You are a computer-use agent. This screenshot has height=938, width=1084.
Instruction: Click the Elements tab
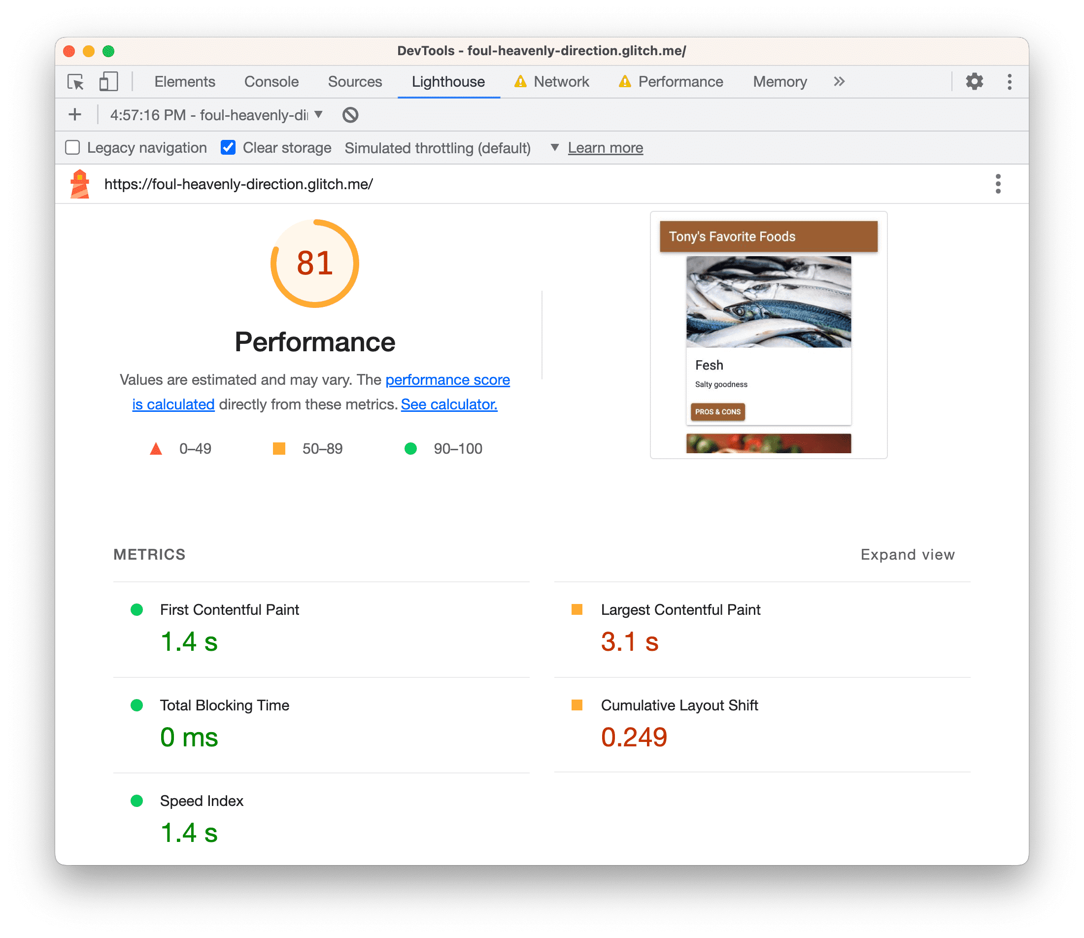[184, 82]
